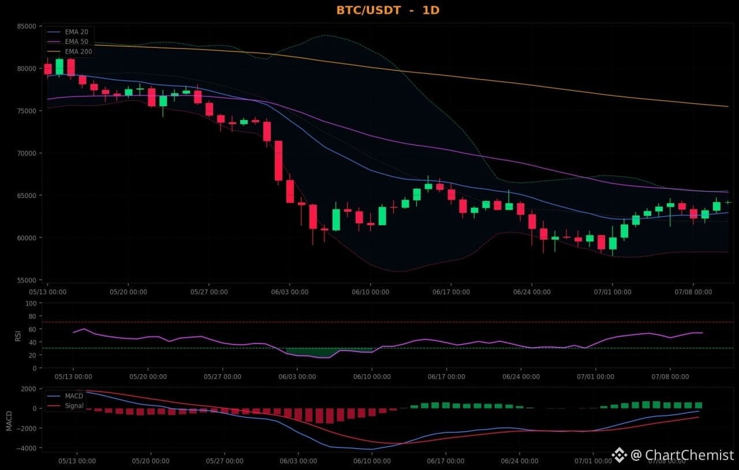Click the 85000 price axis label
Image resolution: width=739 pixels, height=470 pixels.
[x=27, y=26]
